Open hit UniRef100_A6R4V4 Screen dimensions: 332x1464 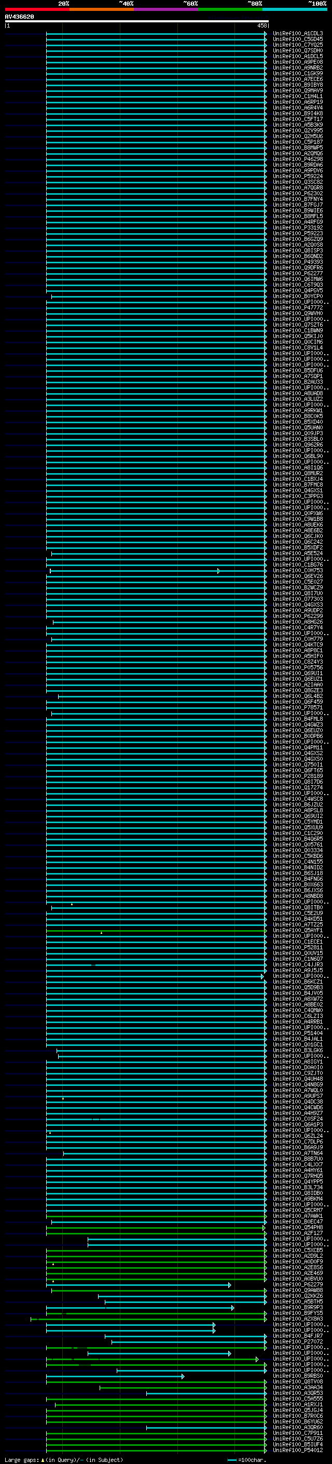pos(298,108)
